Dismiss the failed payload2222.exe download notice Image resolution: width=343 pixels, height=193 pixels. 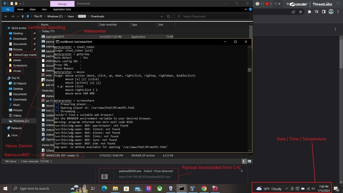coord(242,171)
